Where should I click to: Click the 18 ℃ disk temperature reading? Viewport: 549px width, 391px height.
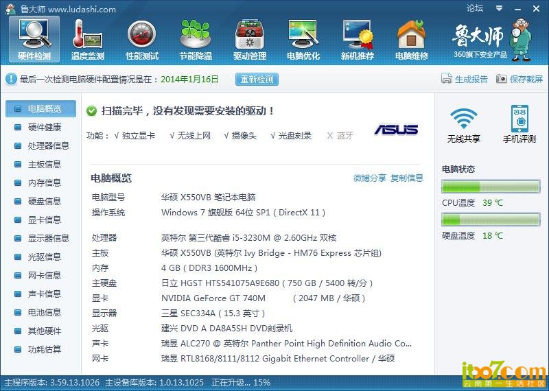(493, 235)
